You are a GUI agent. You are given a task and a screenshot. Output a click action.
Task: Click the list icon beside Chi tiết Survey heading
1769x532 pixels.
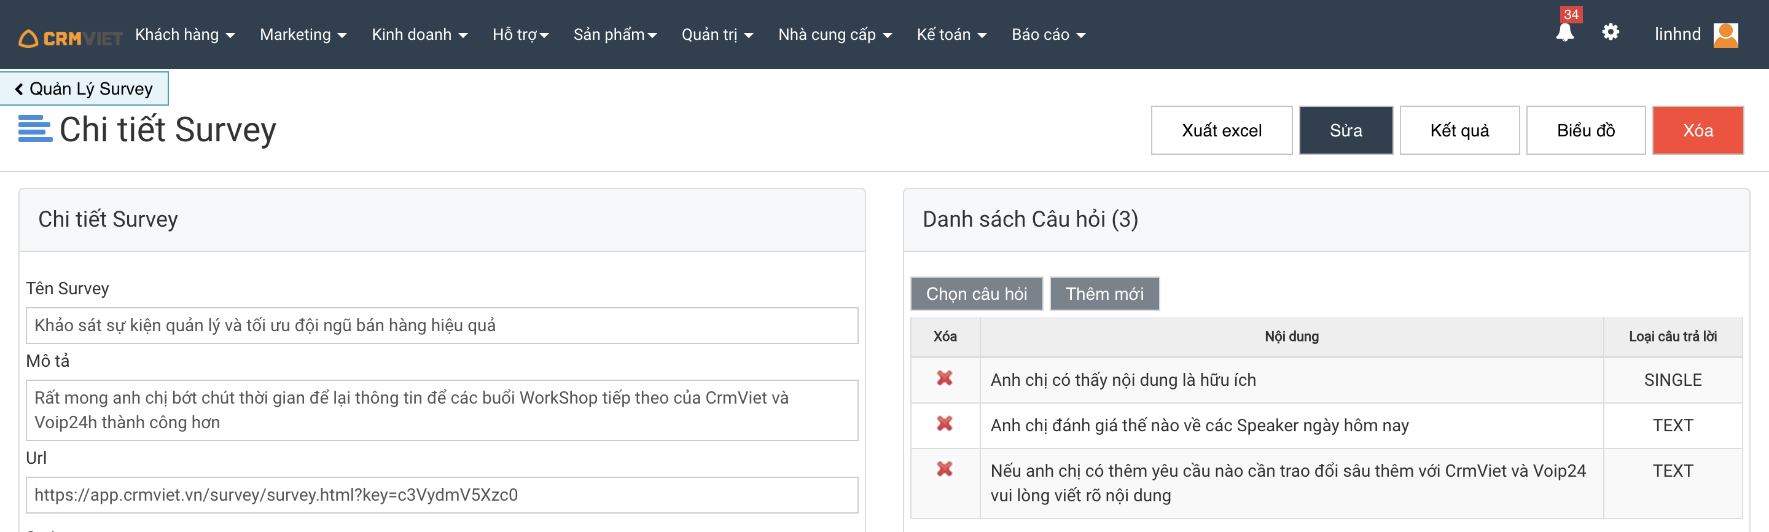click(x=35, y=129)
